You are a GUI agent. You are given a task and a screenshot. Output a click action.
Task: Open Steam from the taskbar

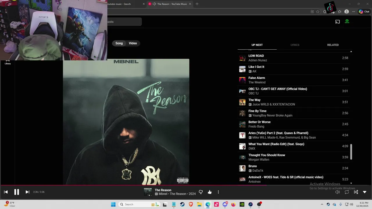(x=182, y=204)
